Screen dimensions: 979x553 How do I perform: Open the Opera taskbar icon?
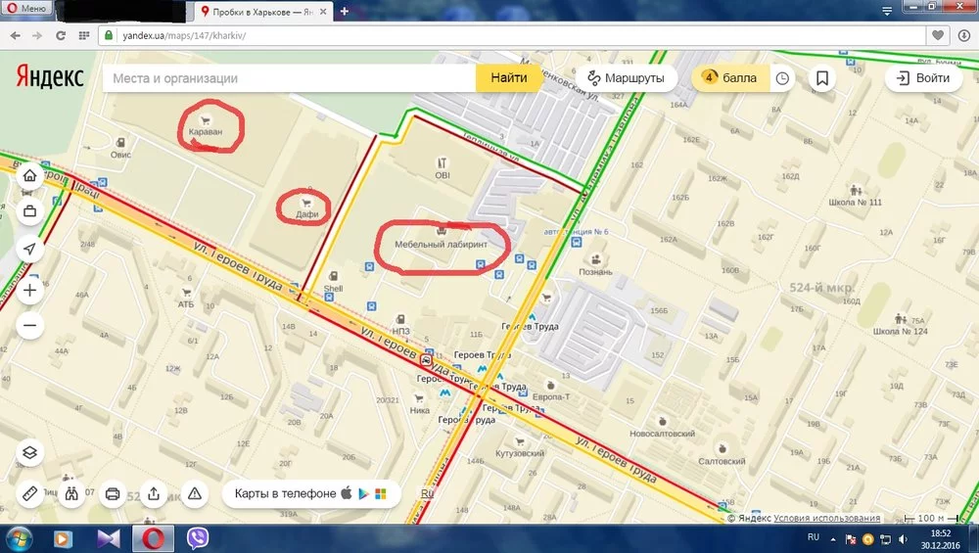coord(153,538)
